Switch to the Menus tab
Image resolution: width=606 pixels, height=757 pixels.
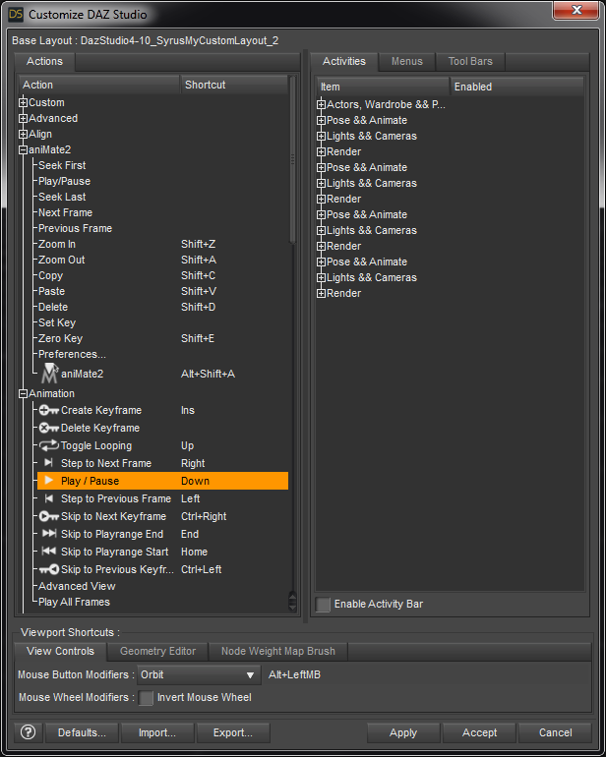[407, 61]
